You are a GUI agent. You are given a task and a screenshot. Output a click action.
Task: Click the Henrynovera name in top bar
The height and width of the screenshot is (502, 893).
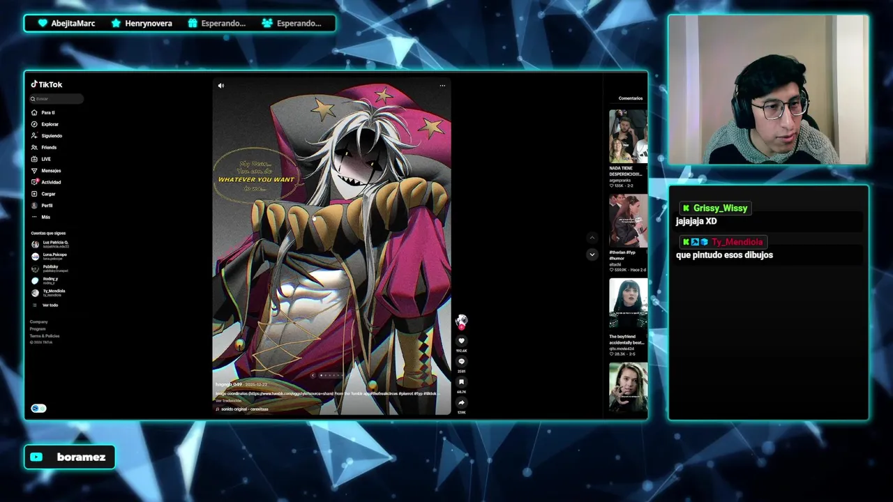[149, 23]
